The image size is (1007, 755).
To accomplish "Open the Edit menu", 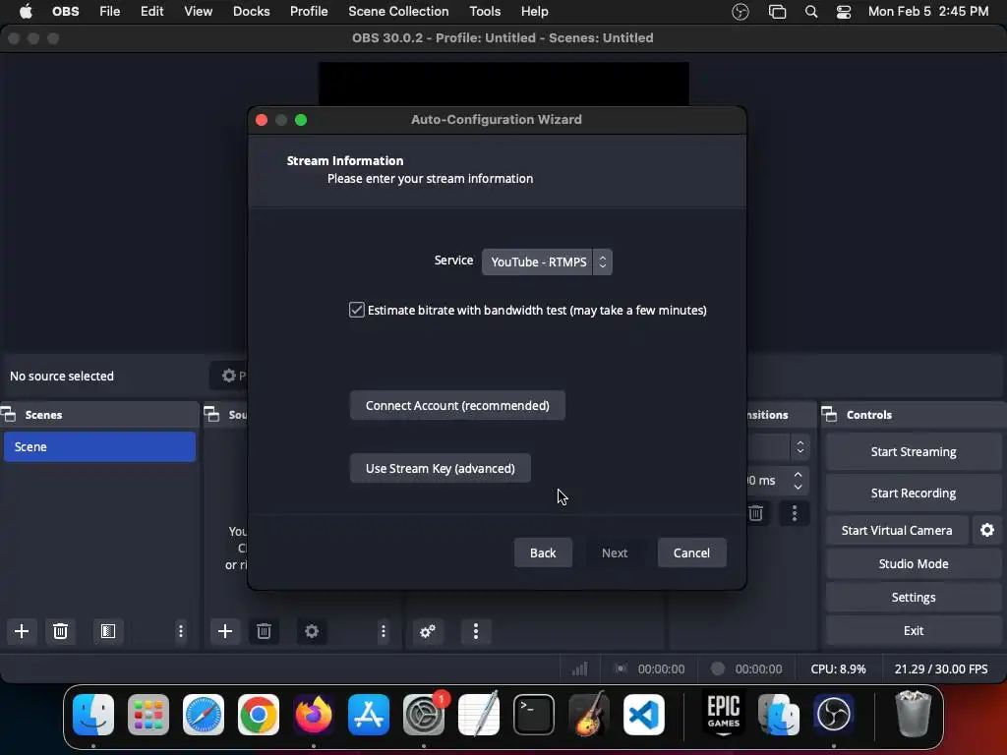I will (x=152, y=12).
